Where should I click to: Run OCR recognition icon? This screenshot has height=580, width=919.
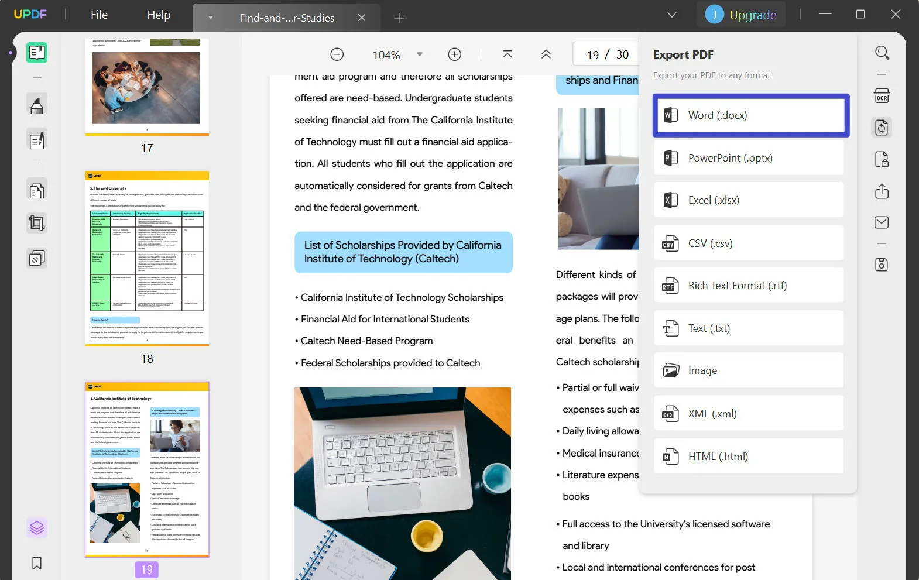coord(882,95)
